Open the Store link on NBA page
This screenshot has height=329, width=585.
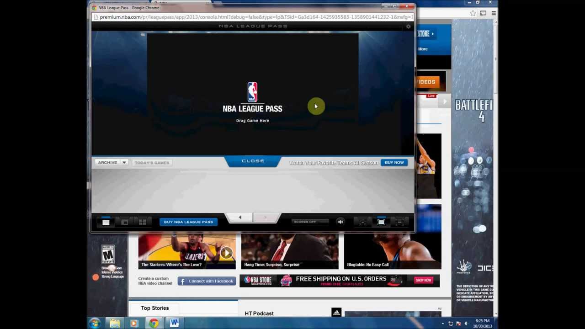click(425, 34)
